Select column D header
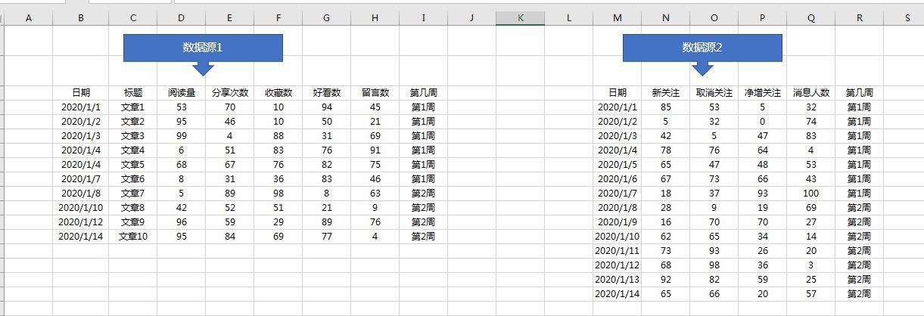This screenshot has height=316, width=924. click(x=181, y=19)
